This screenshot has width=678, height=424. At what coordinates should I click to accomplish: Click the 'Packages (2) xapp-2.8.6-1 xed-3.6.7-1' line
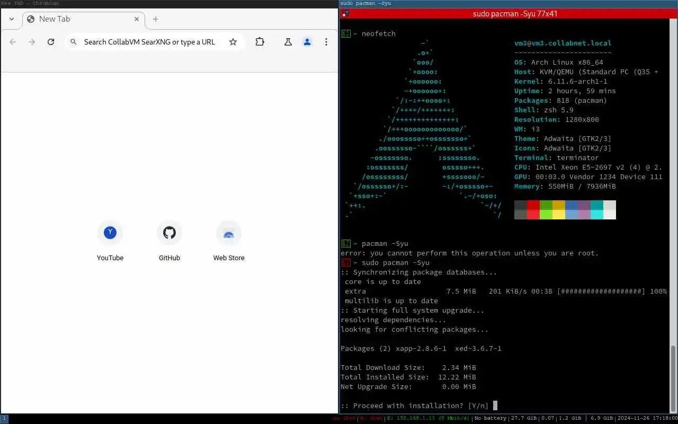(x=421, y=349)
